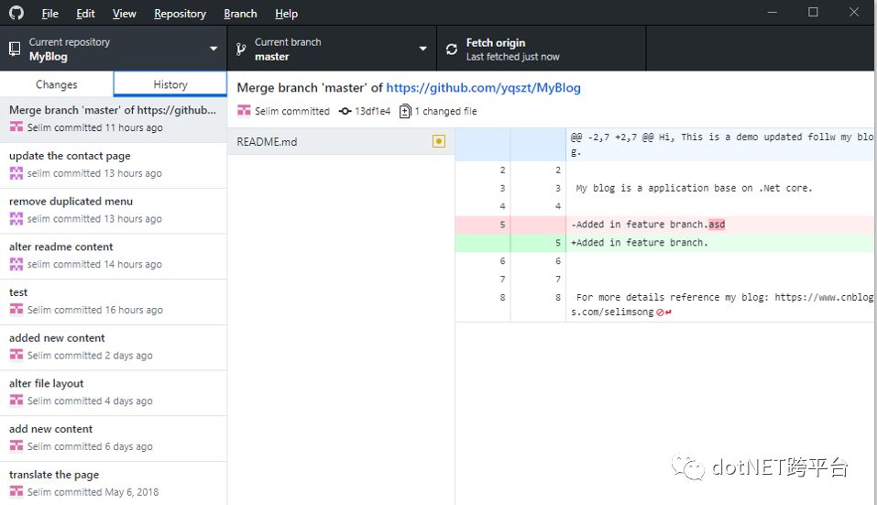This screenshot has width=877, height=505.
Task: Minimize the GitHub Desktop window
Action: [773, 12]
